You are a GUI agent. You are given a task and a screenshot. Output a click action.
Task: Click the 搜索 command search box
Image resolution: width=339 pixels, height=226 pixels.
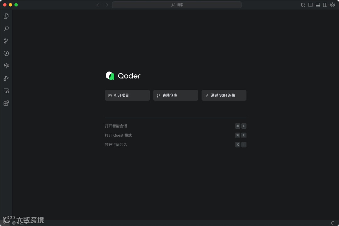[177, 5]
